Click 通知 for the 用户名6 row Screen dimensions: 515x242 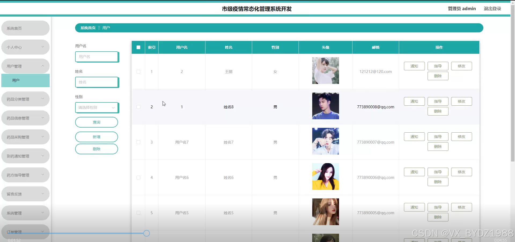pos(414,172)
